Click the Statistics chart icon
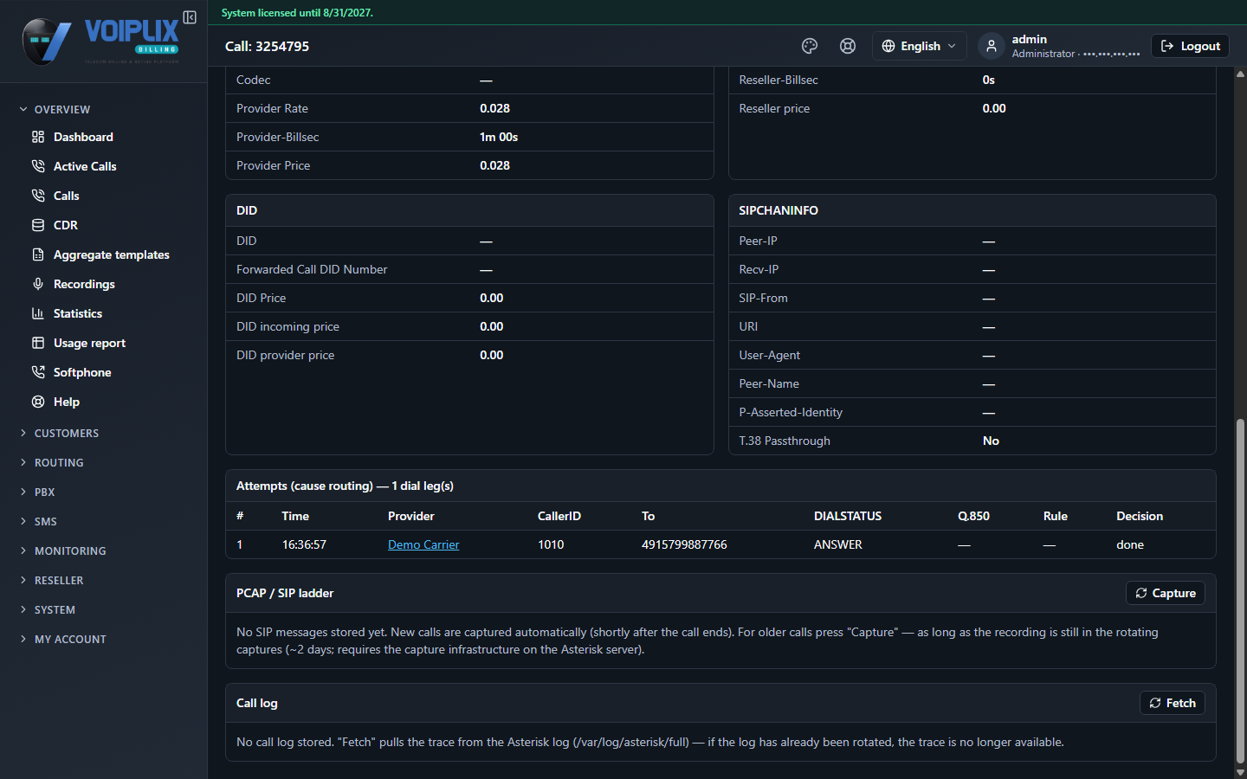Screen dimensions: 1247x779 (38, 313)
